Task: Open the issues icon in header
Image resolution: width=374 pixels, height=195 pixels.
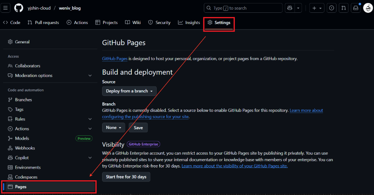Action: click(331, 8)
